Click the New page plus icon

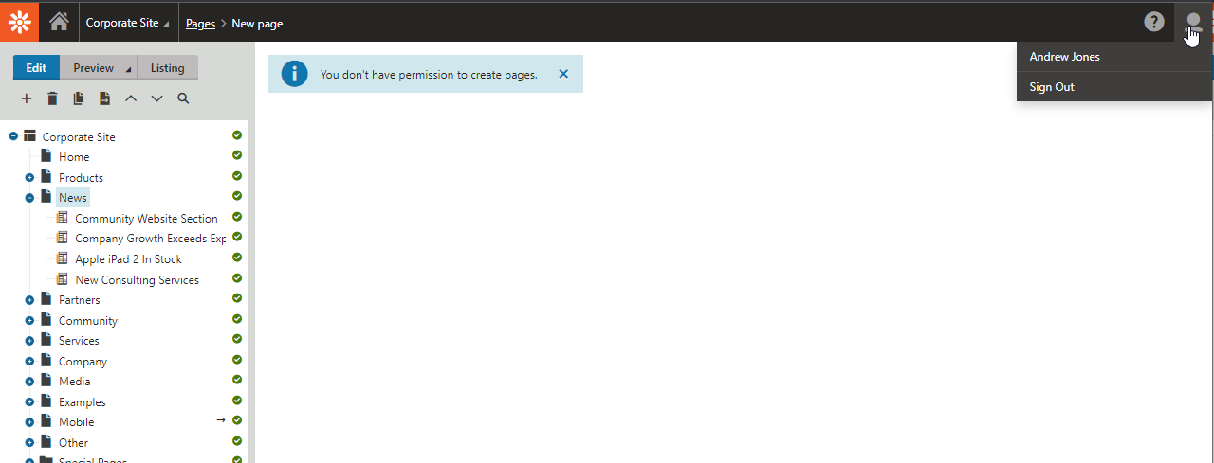coord(27,98)
